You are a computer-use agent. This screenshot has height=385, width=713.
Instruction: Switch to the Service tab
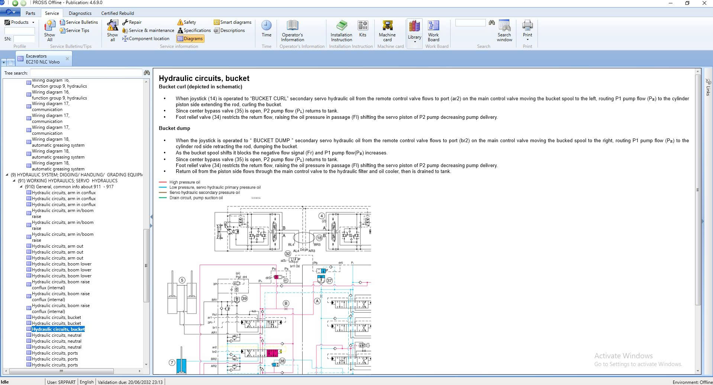click(x=52, y=13)
